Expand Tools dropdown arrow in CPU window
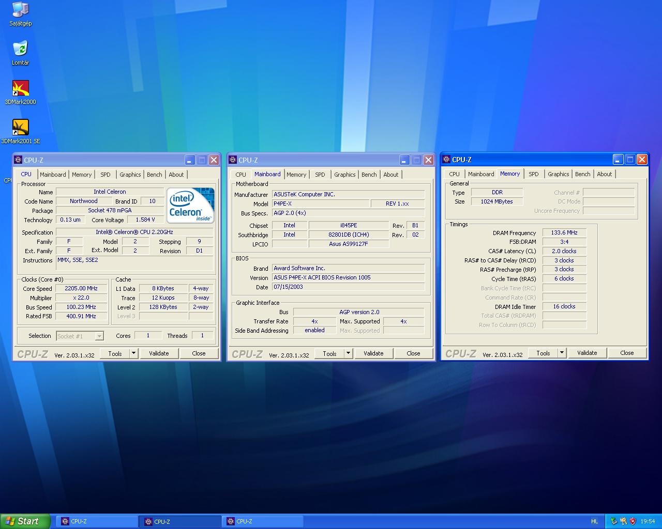This screenshot has width=662, height=529. pyautogui.click(x=133, y=353)
